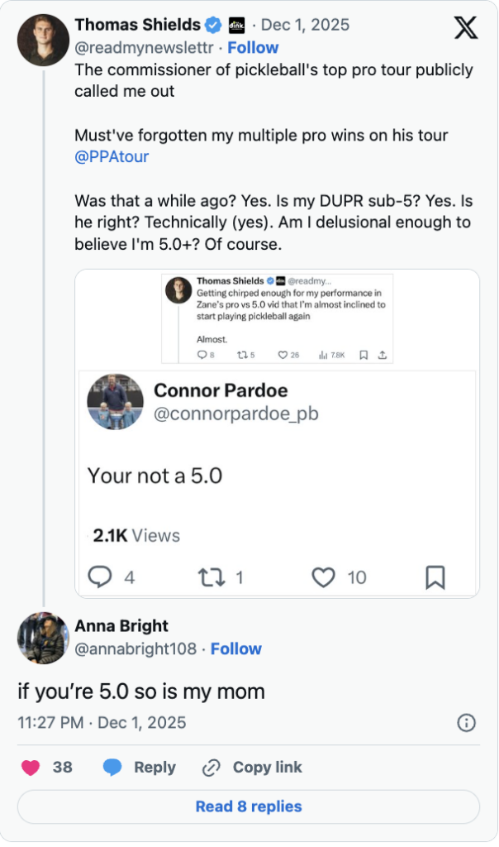The image size is (499, 847).
Task: Click the Anna Bright display name
Action: click(x=121, y=625)
